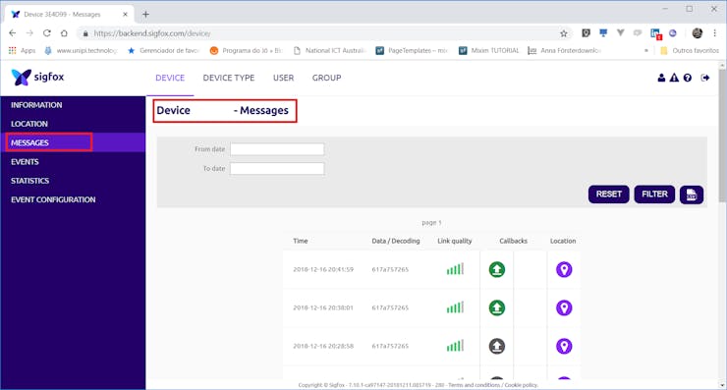The width and height of the screenshot is (727, 390).
Task: Click the browser address bar URL
Action: click(152, 33)
